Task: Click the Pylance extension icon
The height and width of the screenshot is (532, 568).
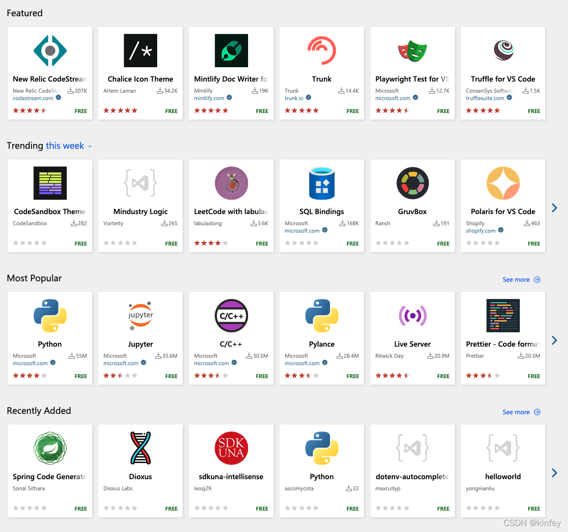Action: point(322,316)
